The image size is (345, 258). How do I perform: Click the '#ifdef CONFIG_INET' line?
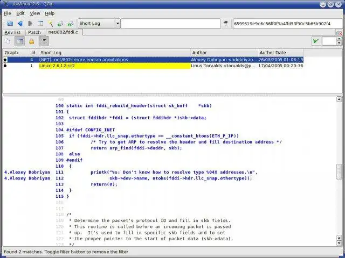tap(91, 130)
